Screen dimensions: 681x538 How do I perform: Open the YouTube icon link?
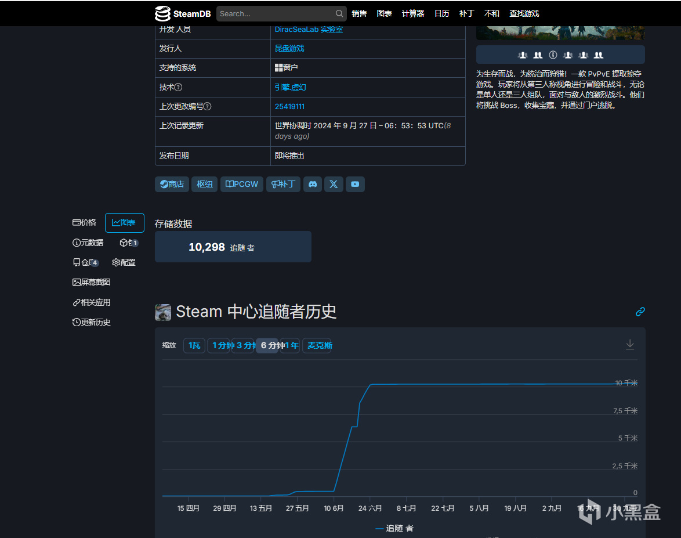355,184
